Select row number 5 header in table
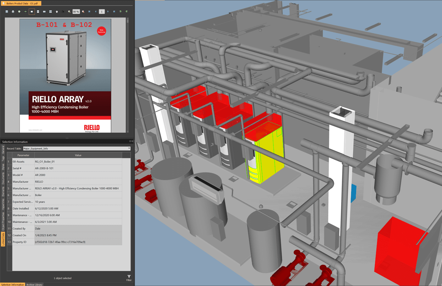 click(x=9, y=188)
